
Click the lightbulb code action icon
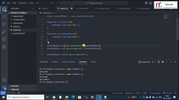48,42
